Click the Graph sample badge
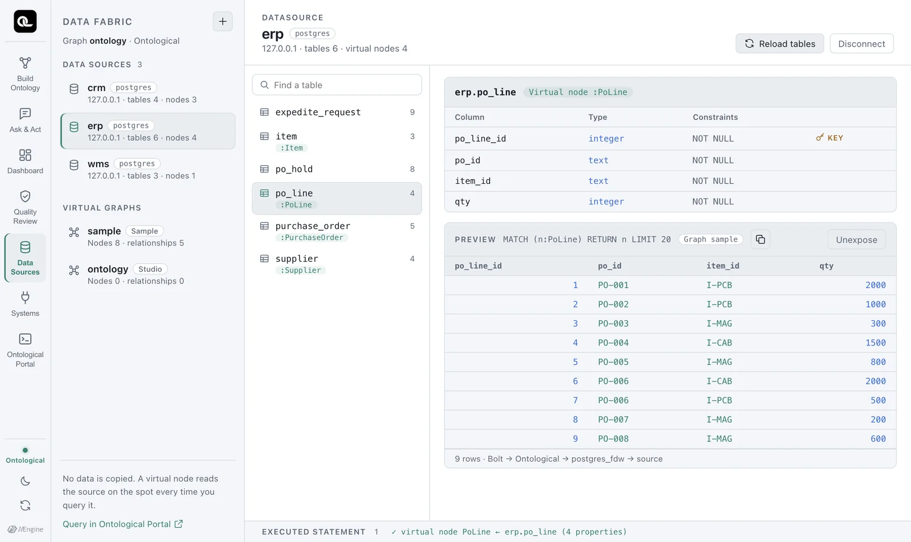The width and height of the screenshot is (911, 542). [x=711, y=240]
